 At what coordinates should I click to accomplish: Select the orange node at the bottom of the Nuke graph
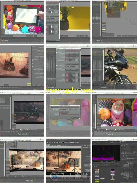click(112, 180)
